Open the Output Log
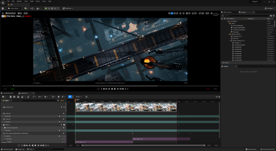 click(x=20, y=149)
